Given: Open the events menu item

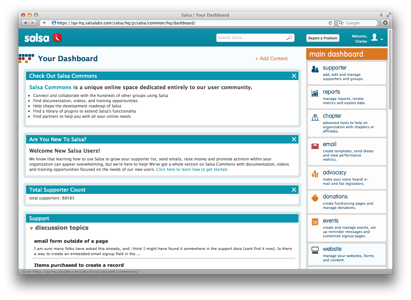Looking at the screenshot, I should (x=347, y=228).
